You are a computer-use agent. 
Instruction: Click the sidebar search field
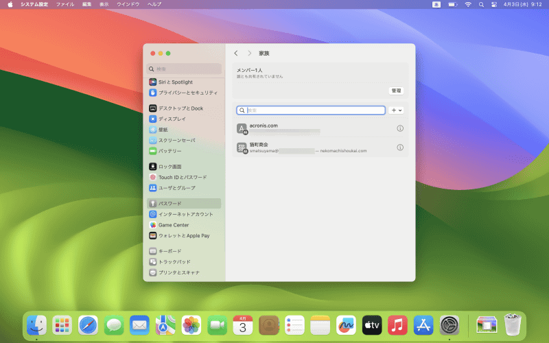tap(184, 69)
